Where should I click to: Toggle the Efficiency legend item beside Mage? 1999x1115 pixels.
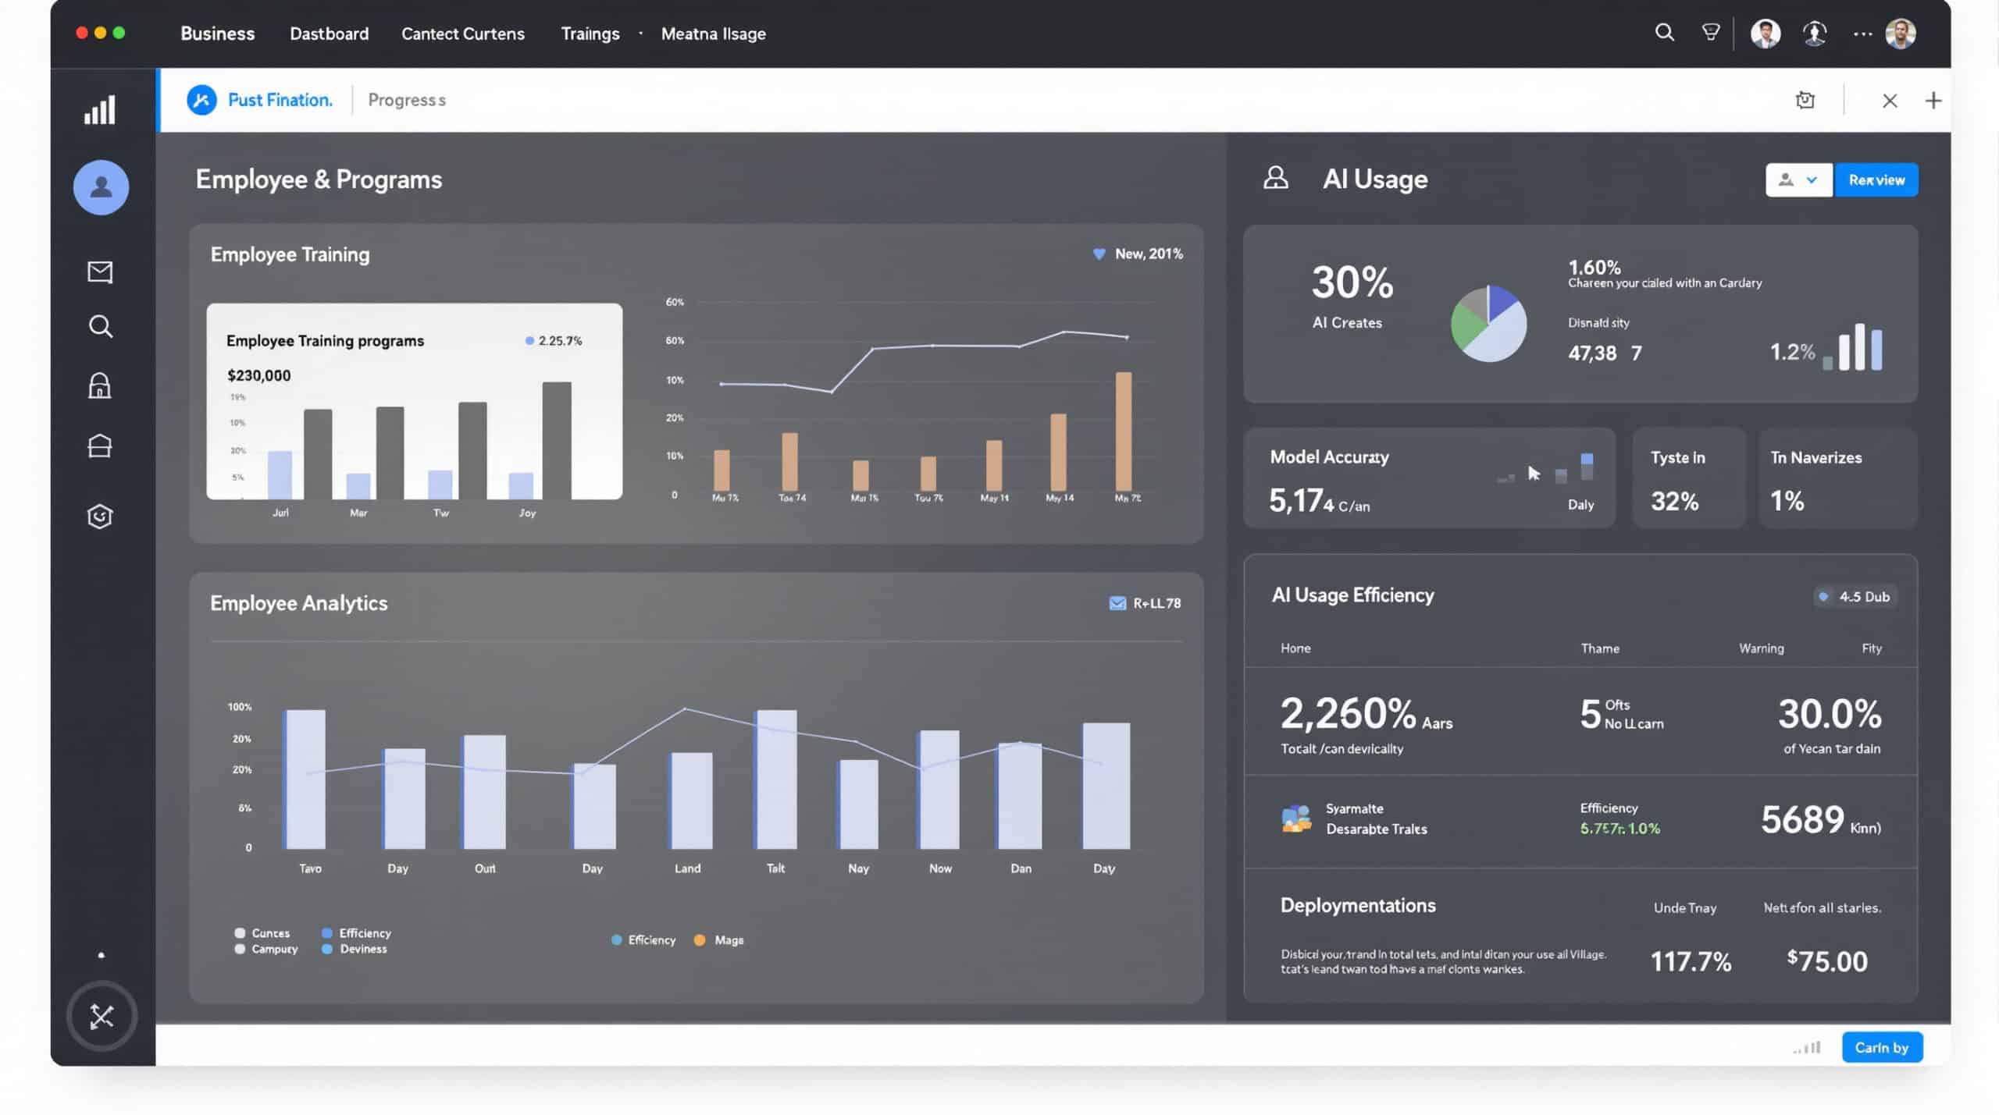pyautogui.click(x=643, y=940)
